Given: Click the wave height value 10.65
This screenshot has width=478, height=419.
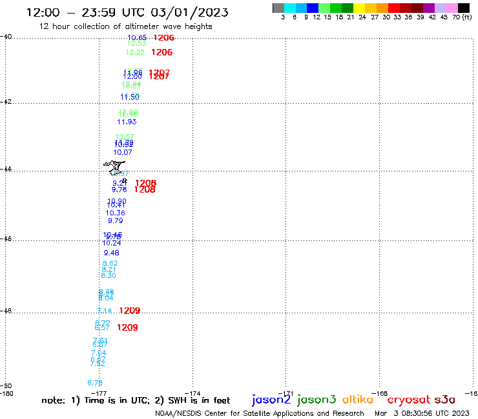Looking at the screenshot, I should (x=137, y=37).
